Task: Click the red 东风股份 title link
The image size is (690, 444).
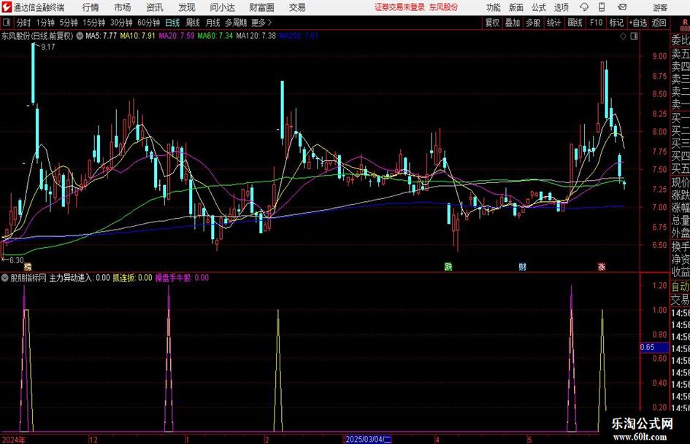Action: [x=443, y=7]
